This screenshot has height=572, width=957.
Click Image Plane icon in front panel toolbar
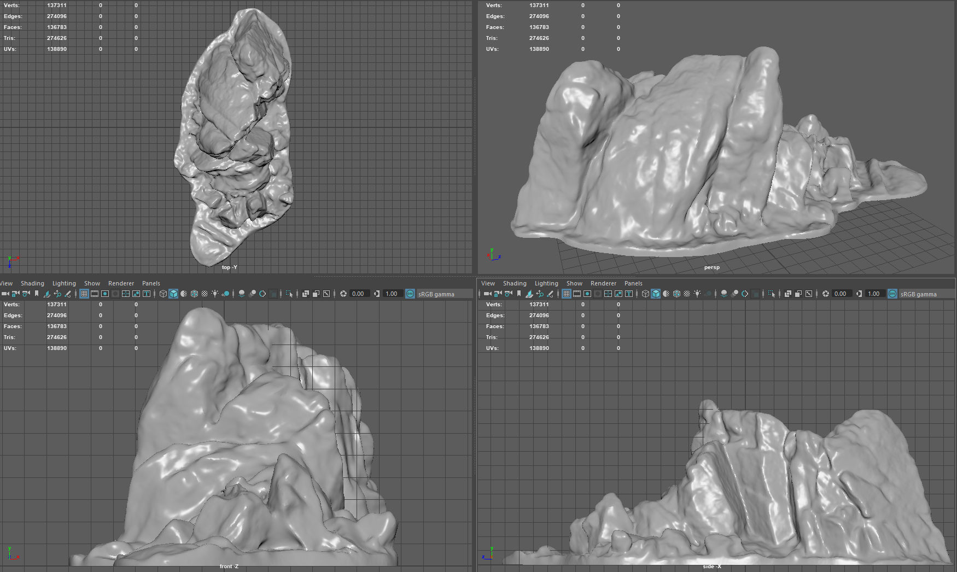tap(47, 294)
